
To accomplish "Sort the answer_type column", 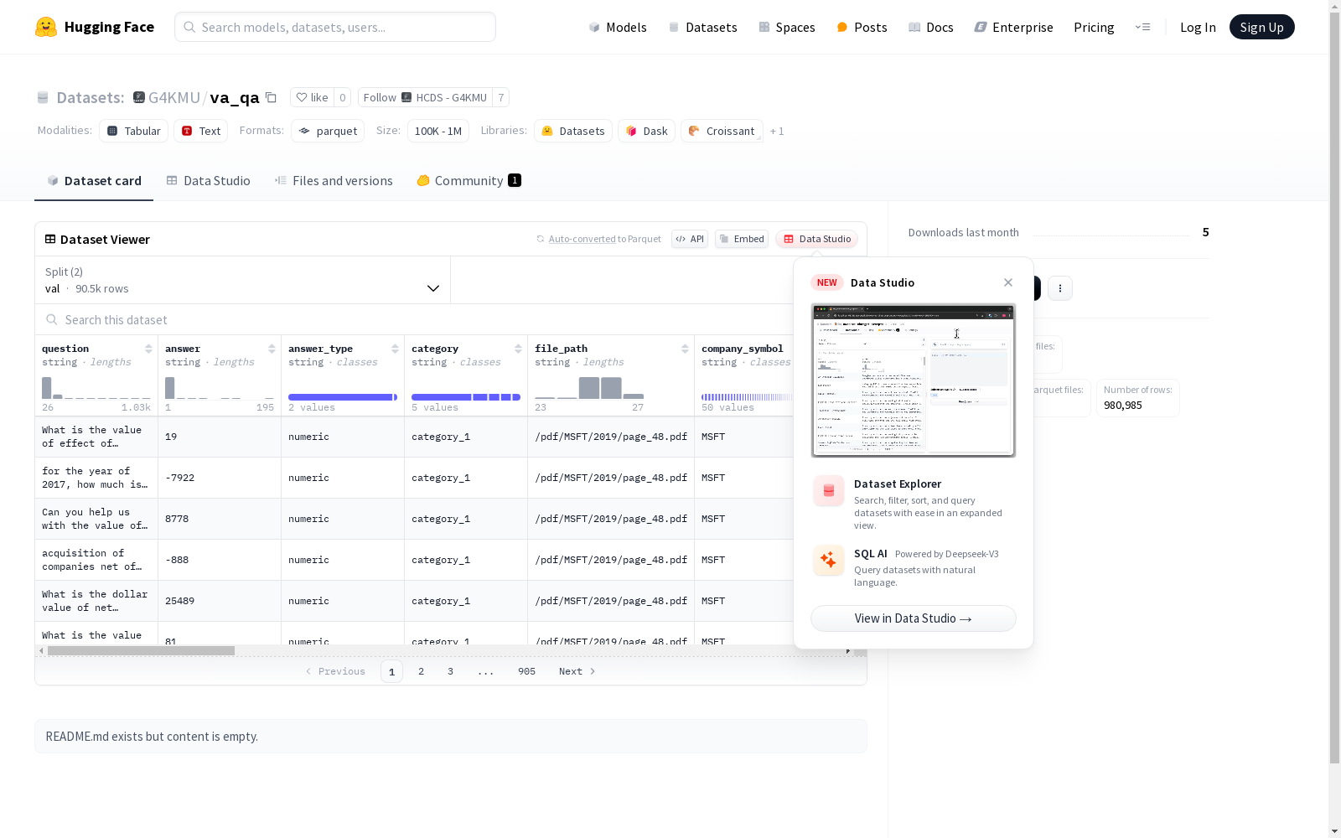I will point(395,349).
